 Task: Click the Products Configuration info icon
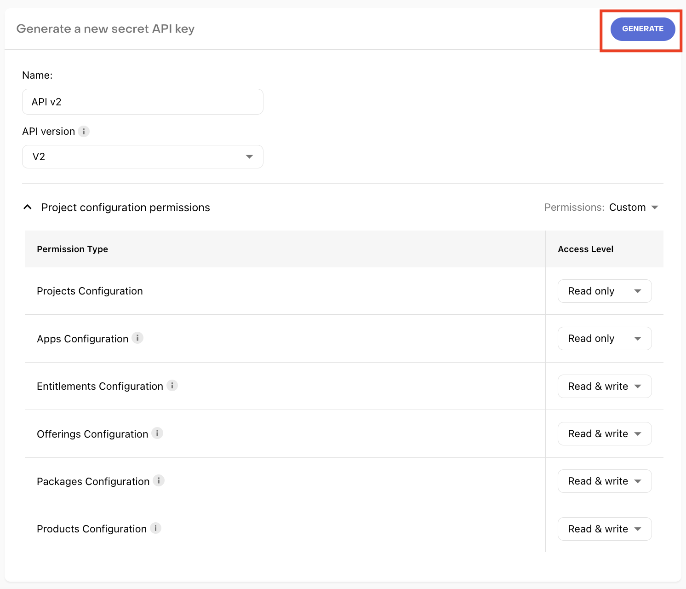coord(156,528)
